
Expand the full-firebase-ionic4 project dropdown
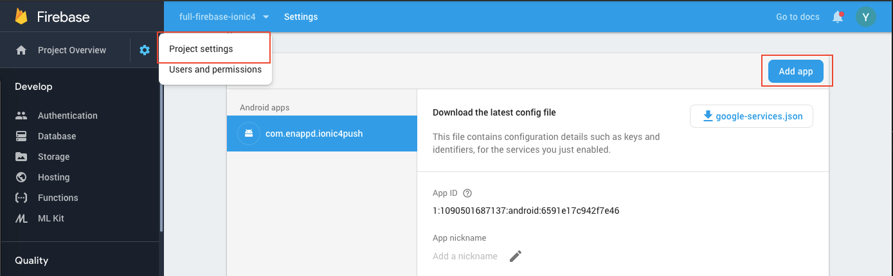click(224, 17)
